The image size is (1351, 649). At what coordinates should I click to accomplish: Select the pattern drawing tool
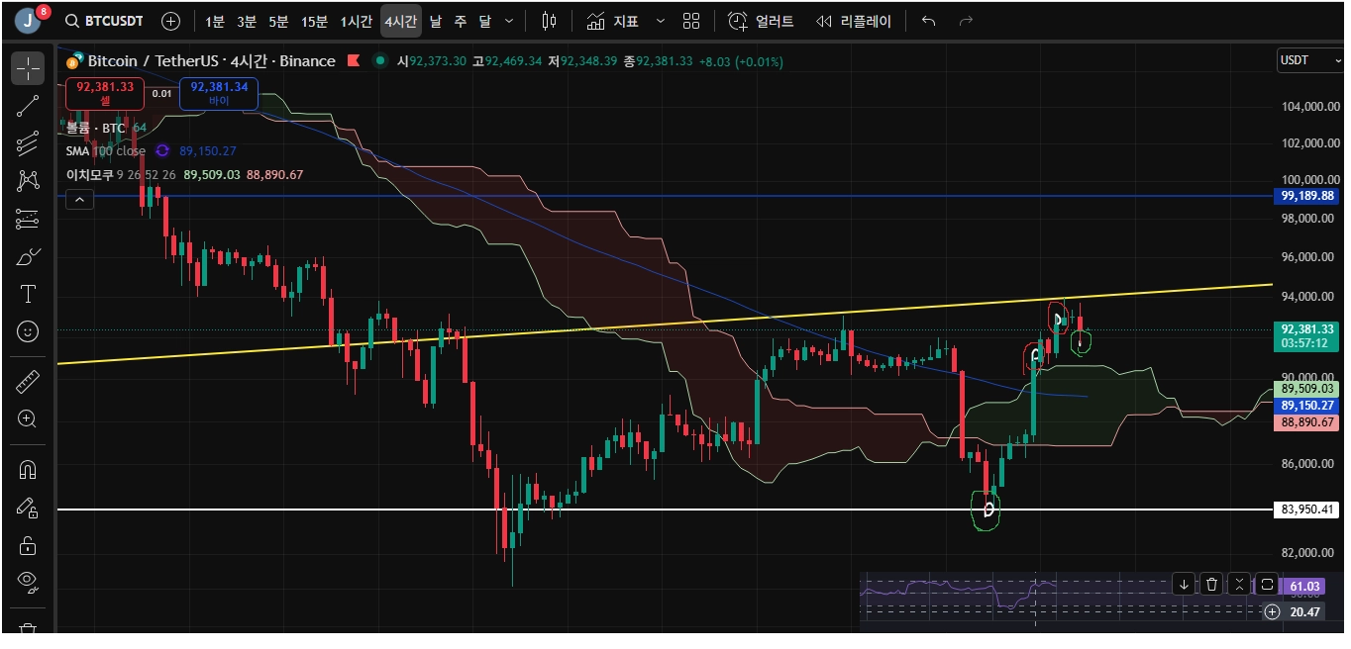pos(28,181)
